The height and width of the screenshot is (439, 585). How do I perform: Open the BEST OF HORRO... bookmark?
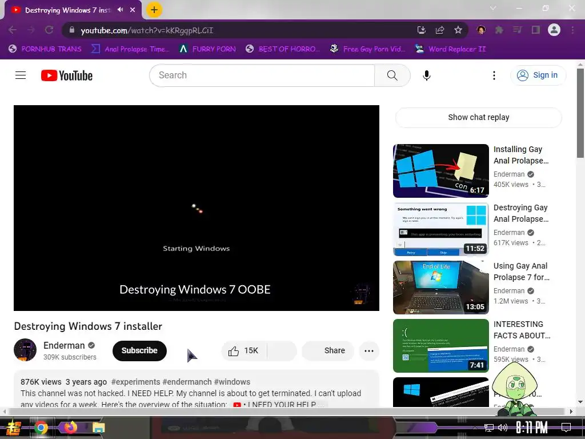coord(283,49)
